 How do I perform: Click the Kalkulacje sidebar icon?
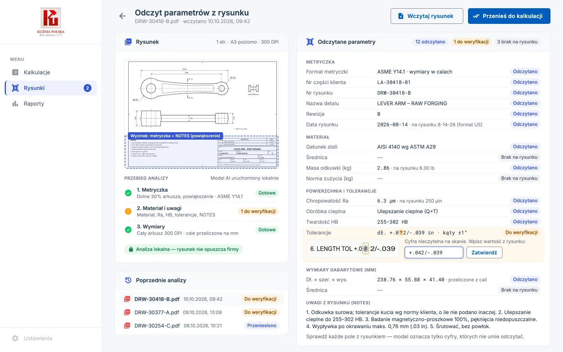[15, 72]
